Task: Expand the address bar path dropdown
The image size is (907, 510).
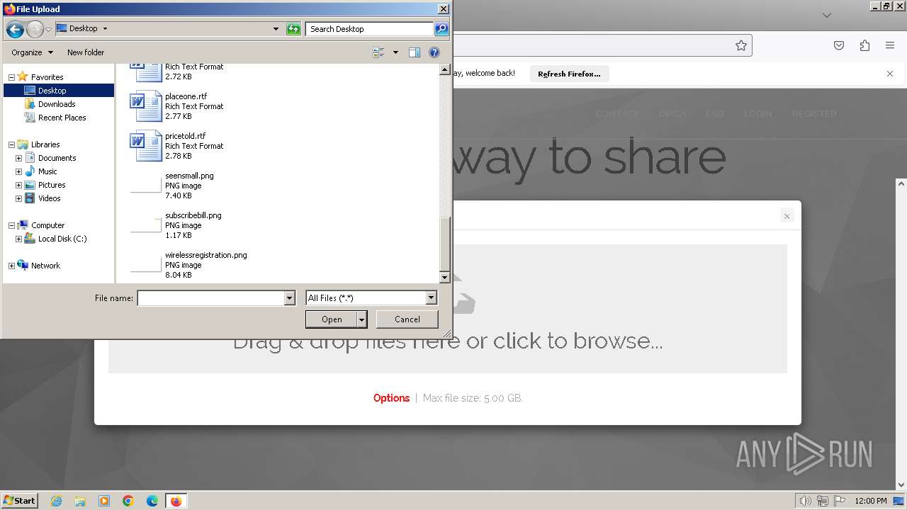Action: point(276,29)
